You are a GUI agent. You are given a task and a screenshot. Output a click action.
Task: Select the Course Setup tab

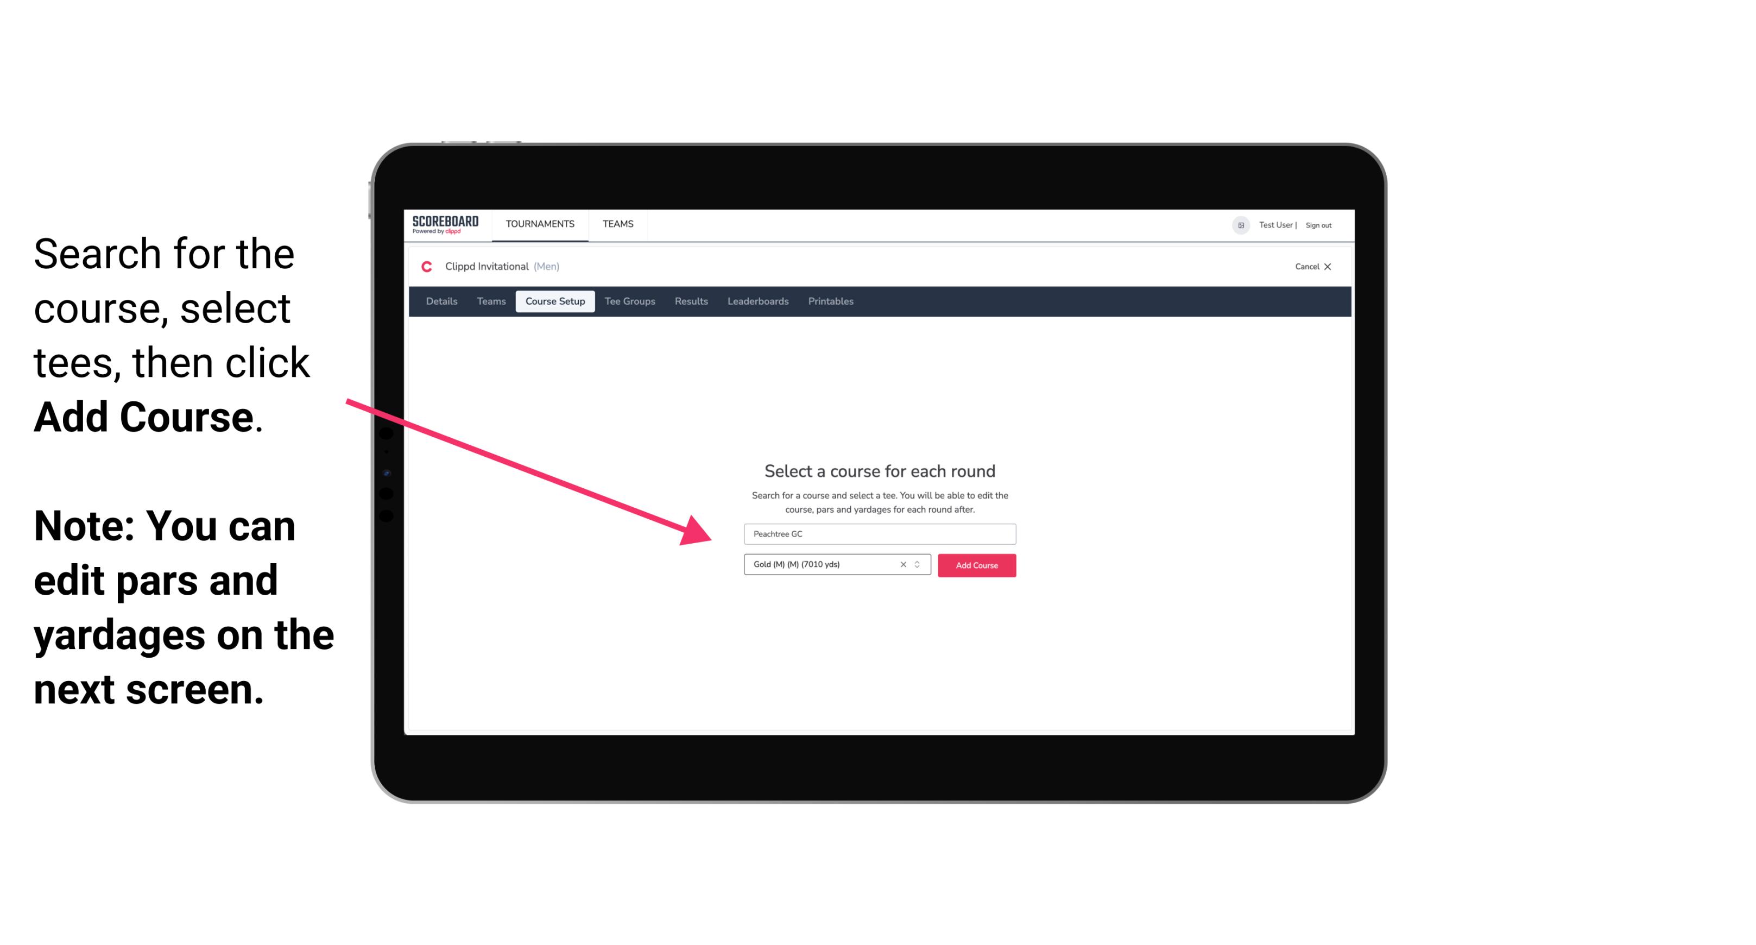(555, 301)
